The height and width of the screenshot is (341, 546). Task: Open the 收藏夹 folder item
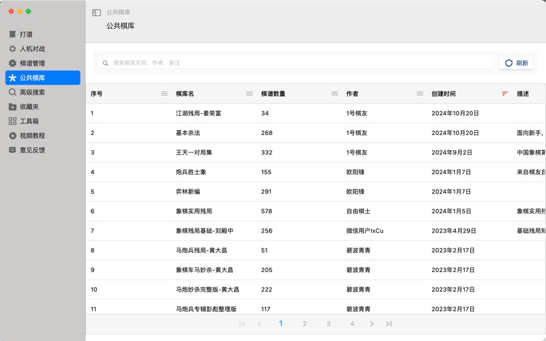point(29,106)
